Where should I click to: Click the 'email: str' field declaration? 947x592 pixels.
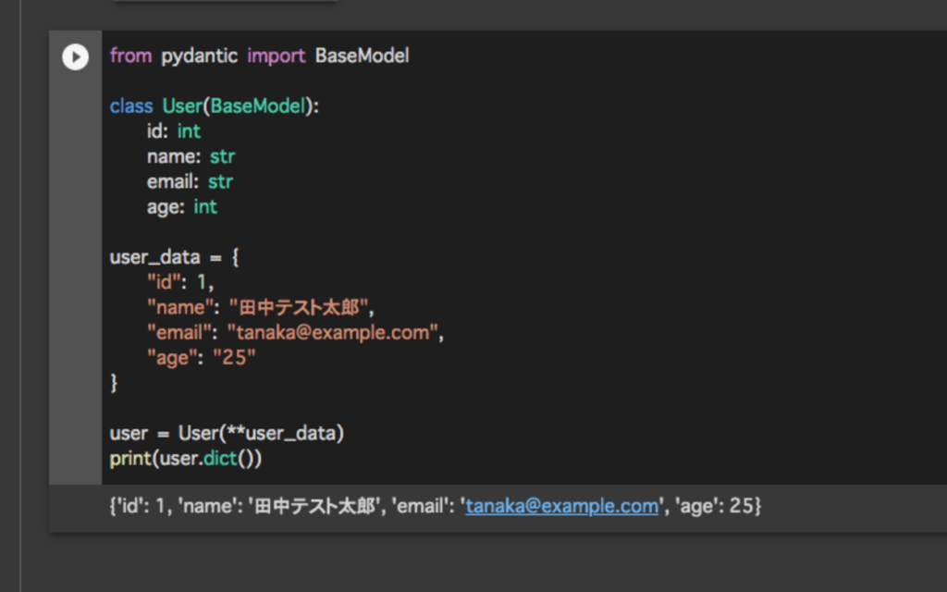tap(190, 182)
